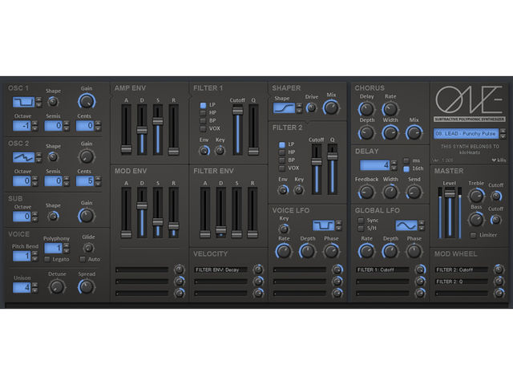Click the SUB Octave stepper arrows

pyautogui.click(x=34, y=217)
